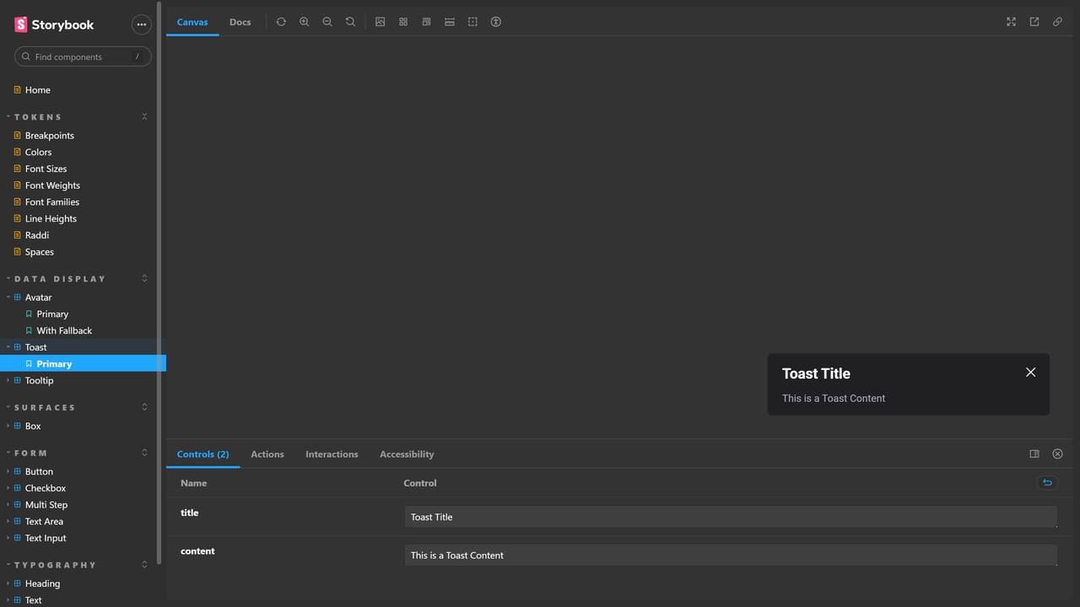Zoom out of the canvas

pos(327,22)
